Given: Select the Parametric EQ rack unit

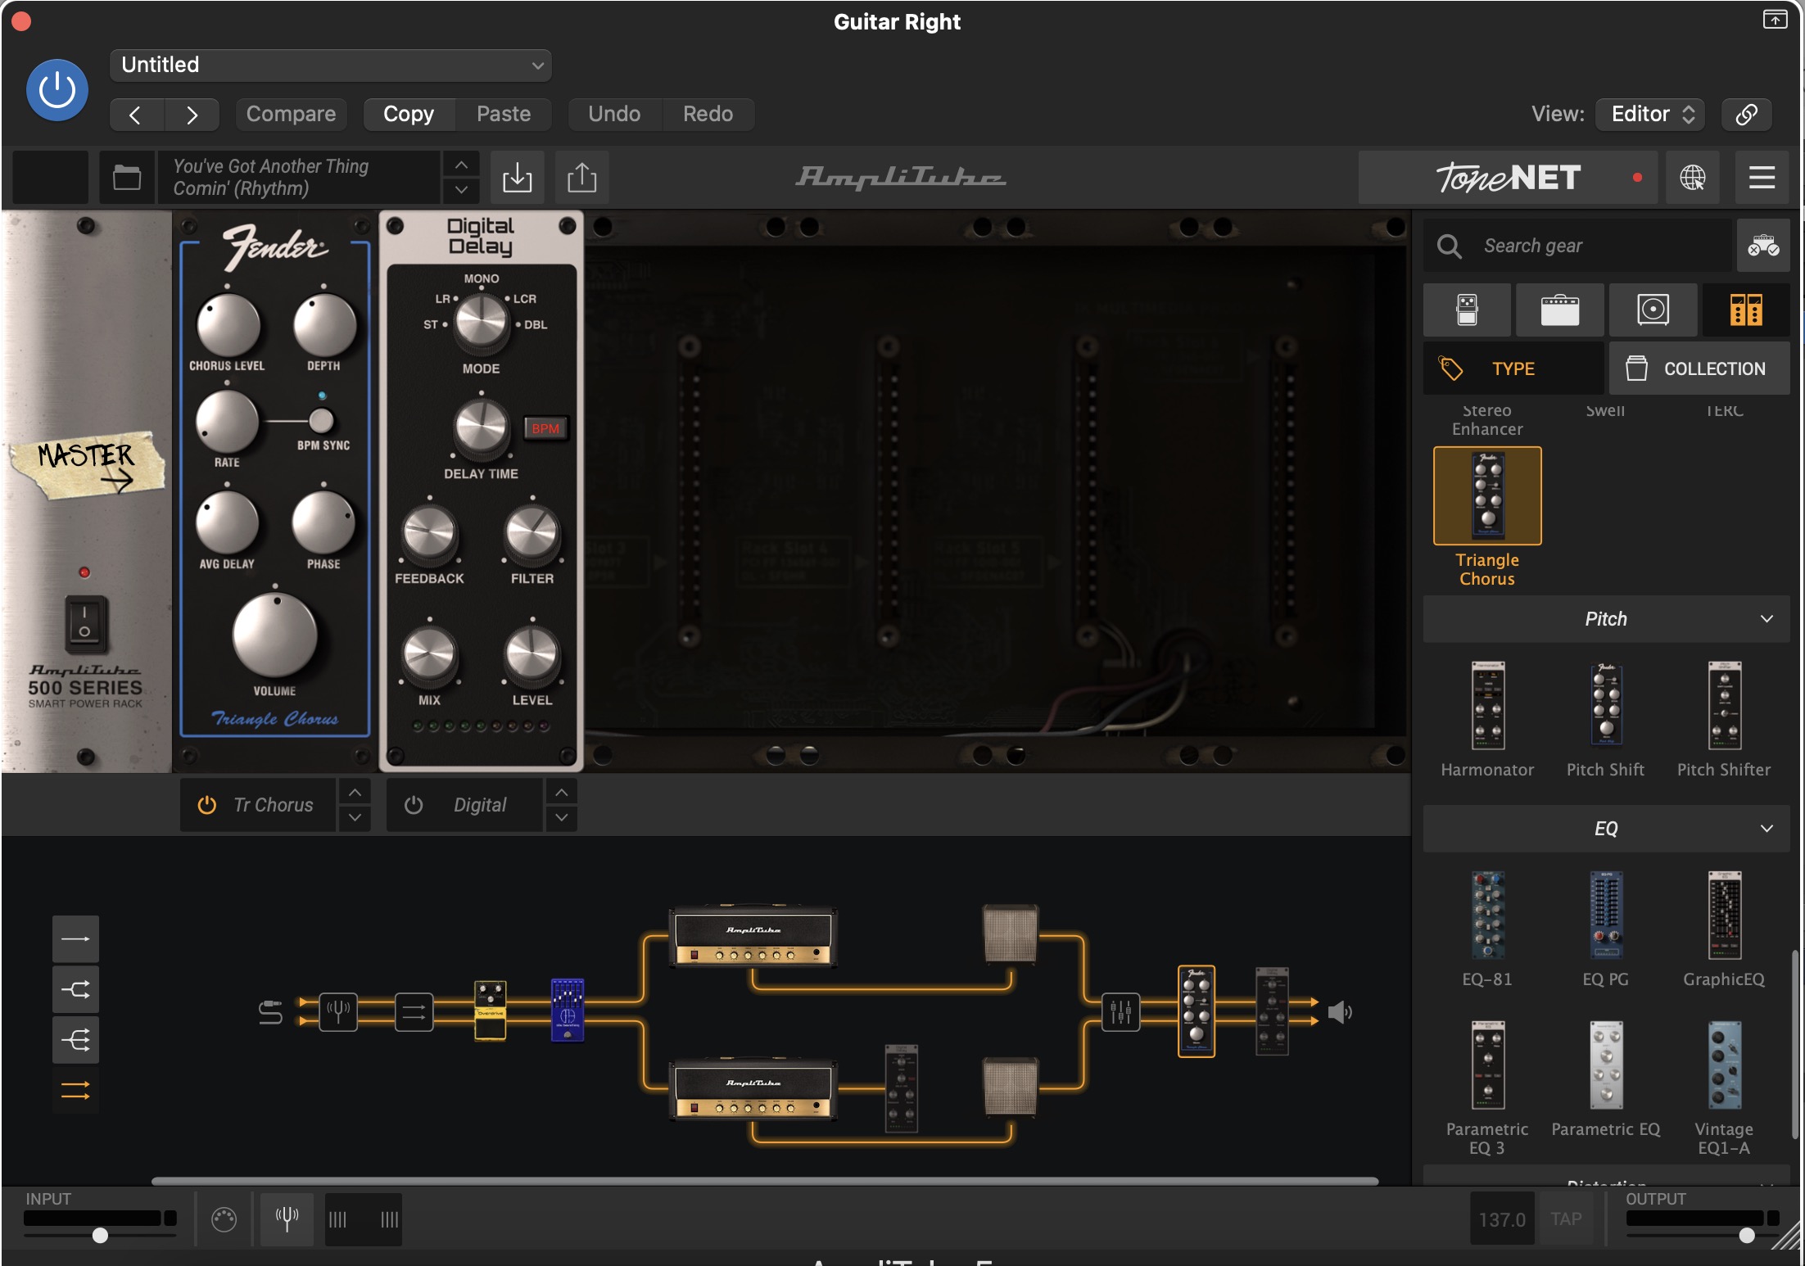Looking at the screenshot, I should [x=1605, y=1065].
